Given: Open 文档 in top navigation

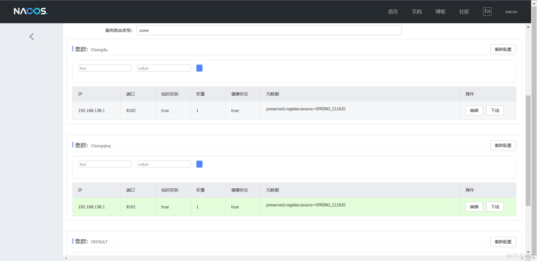Looking at the screenshot, I should [x=417, y=12].
